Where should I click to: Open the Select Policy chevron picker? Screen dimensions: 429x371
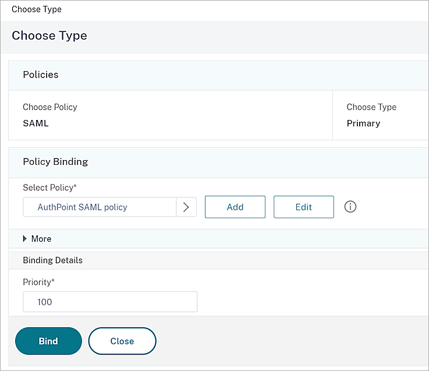186,207
